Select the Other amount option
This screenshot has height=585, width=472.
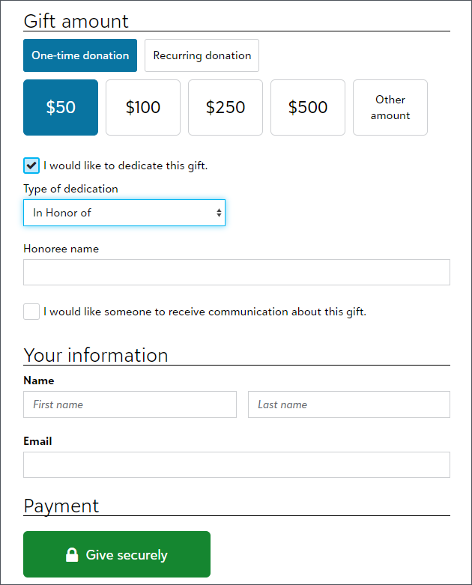pyautogui.click(x=390, y=107)
